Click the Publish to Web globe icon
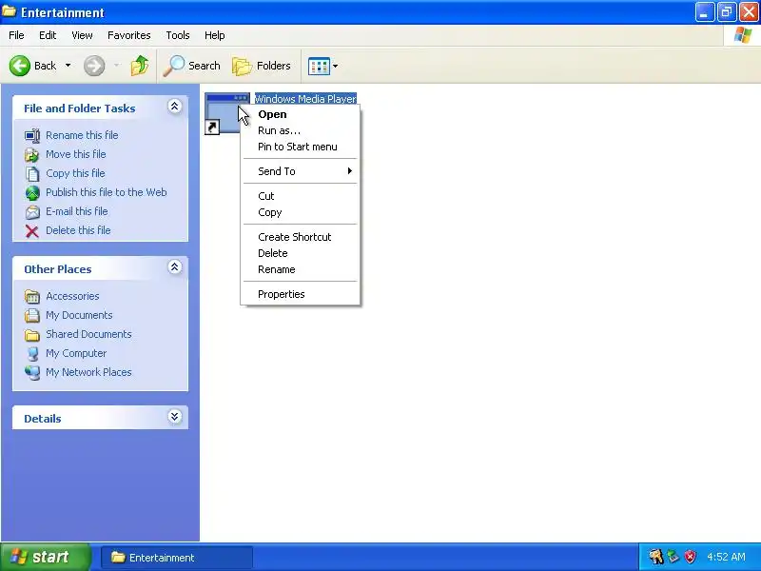The width and height of the screenshot is (761, 571). click(32, 193)
